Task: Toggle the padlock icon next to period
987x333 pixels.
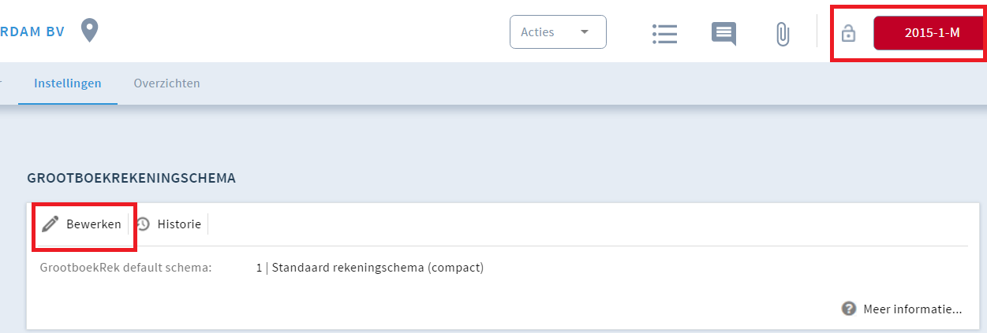Action: click(x=848, y=34)
